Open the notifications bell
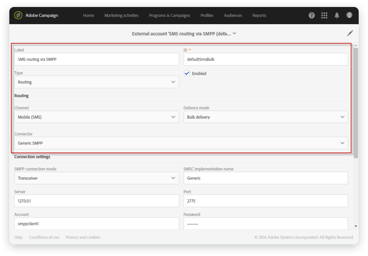368x256 pixels. 337,15
